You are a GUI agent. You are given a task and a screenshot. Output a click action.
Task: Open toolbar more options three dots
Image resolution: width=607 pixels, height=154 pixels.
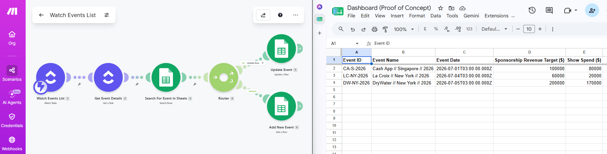553,29
